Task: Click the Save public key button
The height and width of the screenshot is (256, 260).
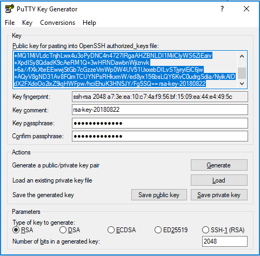Action: point(159,195)
